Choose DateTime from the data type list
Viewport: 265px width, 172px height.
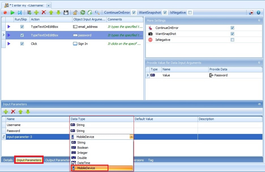coord(102,163)
